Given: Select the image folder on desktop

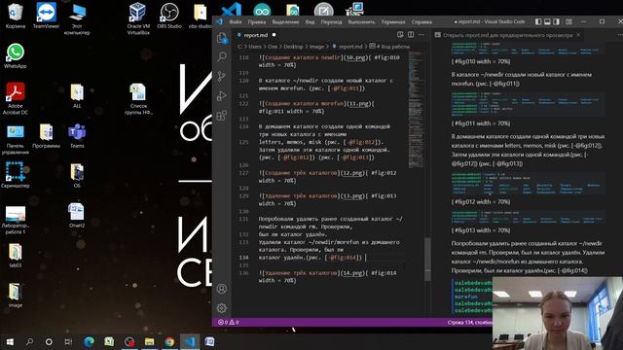Looking at the screenshot, I should click(16, 296).
